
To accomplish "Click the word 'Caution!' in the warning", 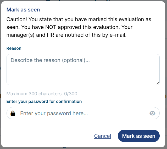I will [x=17, y=19].
